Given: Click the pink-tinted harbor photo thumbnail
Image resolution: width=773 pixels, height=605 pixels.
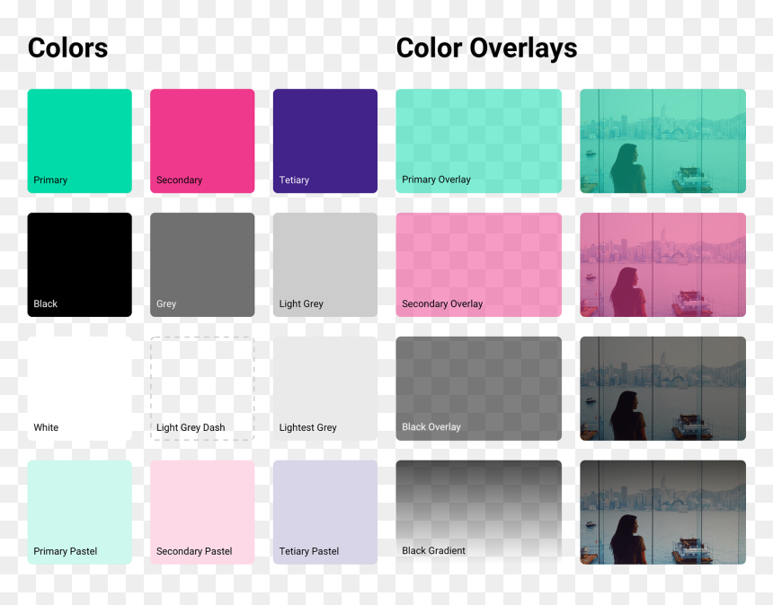Looking at the screenshot, I should pyautogui.click(x=662, y=264).
